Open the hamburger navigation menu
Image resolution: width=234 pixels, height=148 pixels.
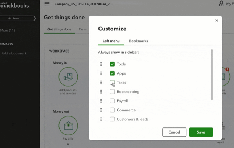coord(47,4)
